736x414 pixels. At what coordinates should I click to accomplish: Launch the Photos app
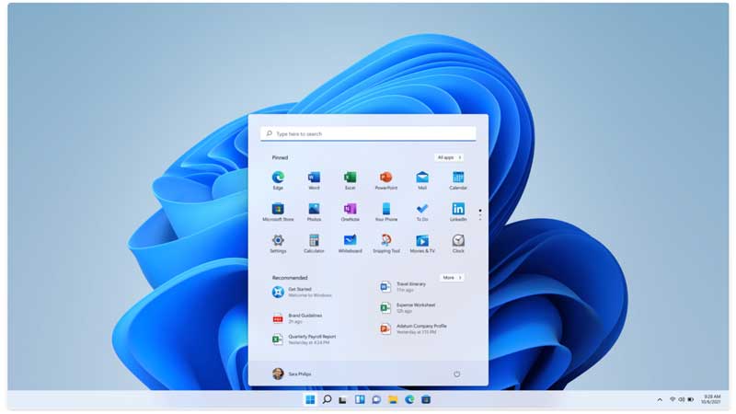click(314, 212)
